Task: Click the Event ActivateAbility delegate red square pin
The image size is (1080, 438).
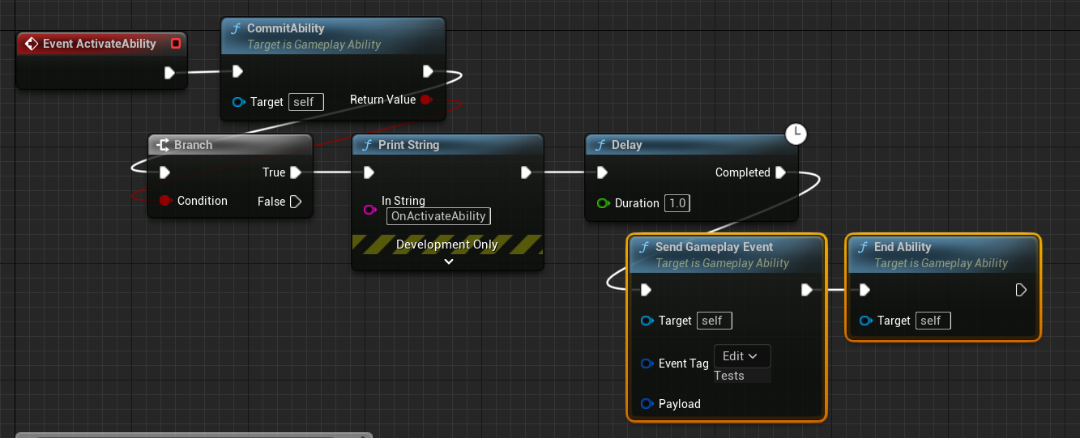Action: click(x=175, y=43)
